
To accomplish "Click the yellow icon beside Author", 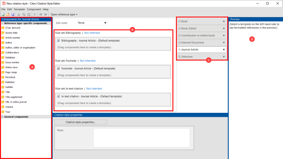I will tap(3, 43).
